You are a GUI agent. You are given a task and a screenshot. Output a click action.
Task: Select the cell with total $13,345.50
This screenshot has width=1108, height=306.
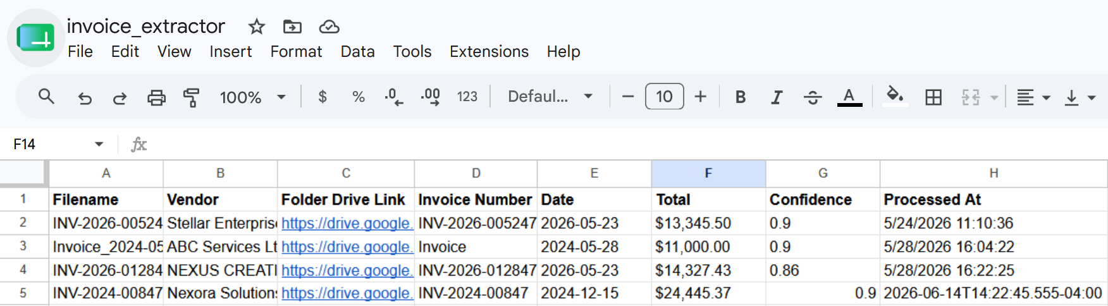click(708, 223)
